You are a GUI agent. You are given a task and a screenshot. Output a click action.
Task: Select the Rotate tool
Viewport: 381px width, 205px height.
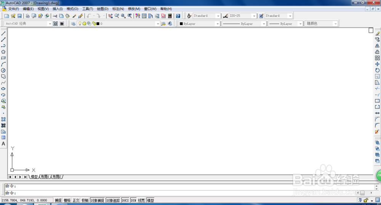377,70
